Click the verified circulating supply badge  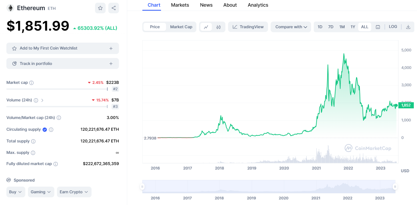[45, 130]
